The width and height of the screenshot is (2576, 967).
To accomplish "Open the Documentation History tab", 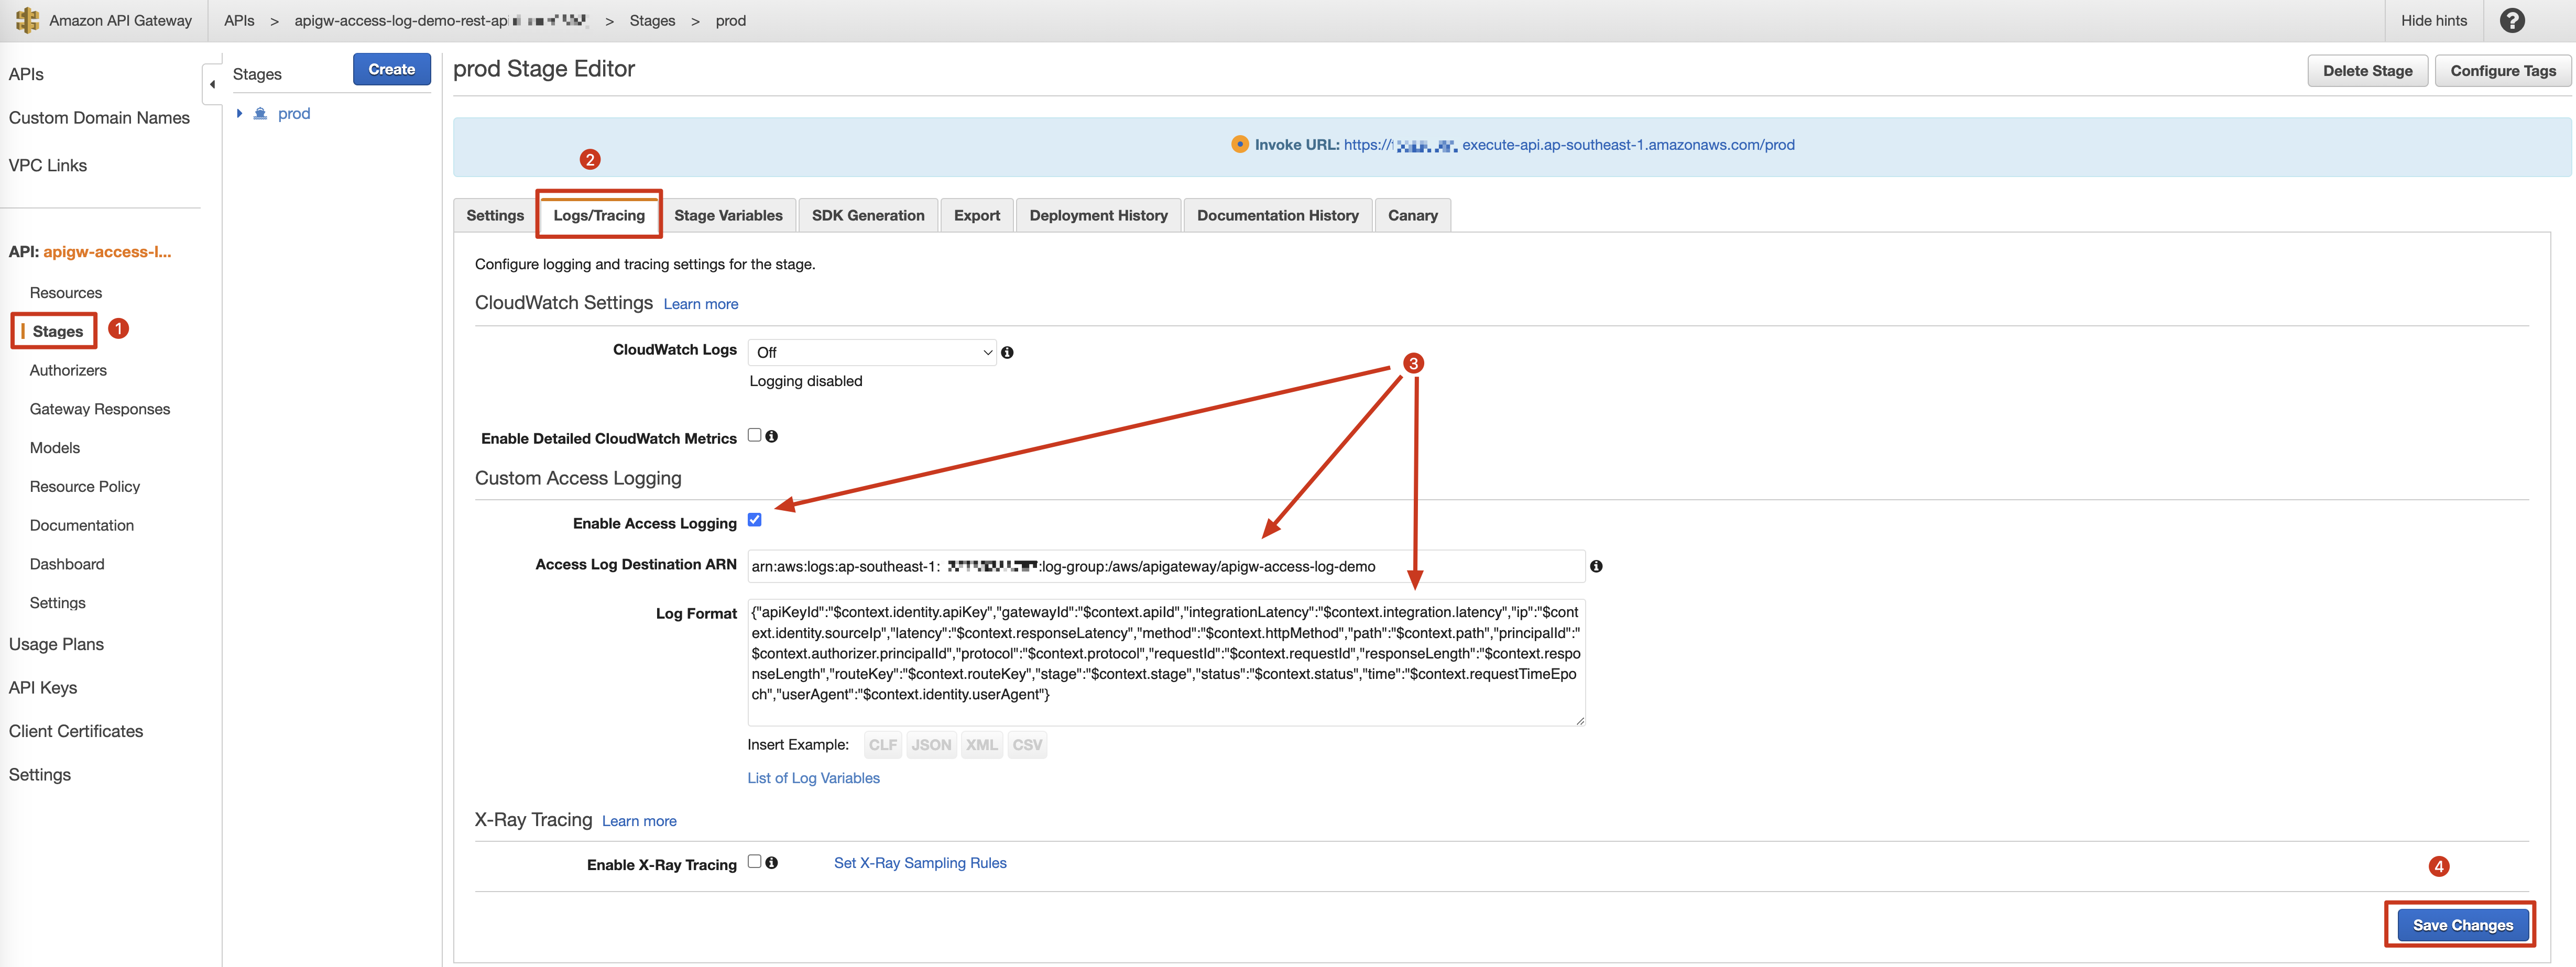I will [x=1277, y=215].
